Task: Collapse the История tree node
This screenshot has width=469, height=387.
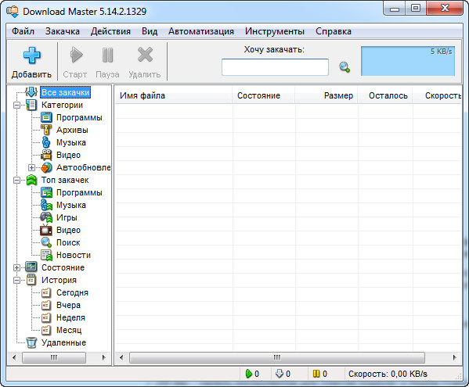Action: click(x=16, y=281)
